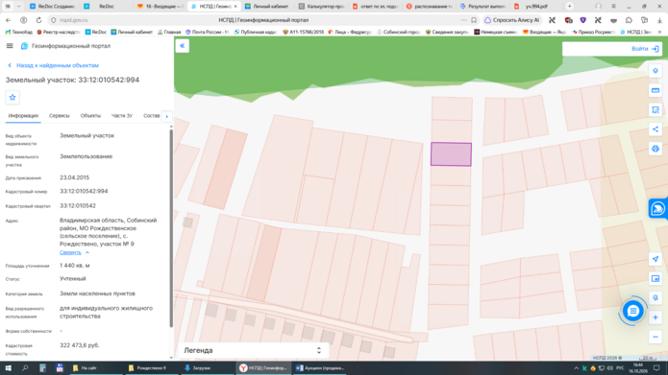Open the notification center in the tray
Viewport: 668px width, 375px height.
656,368
